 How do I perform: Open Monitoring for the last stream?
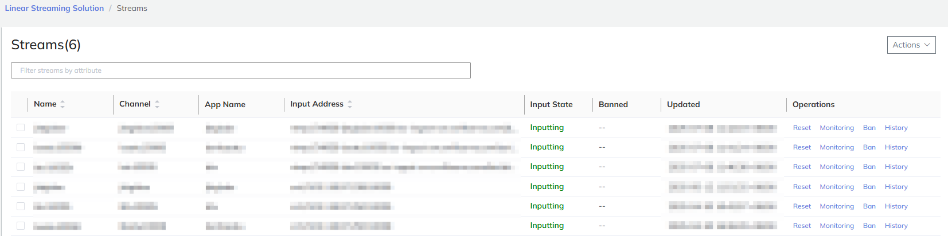(x=837, y=226)
